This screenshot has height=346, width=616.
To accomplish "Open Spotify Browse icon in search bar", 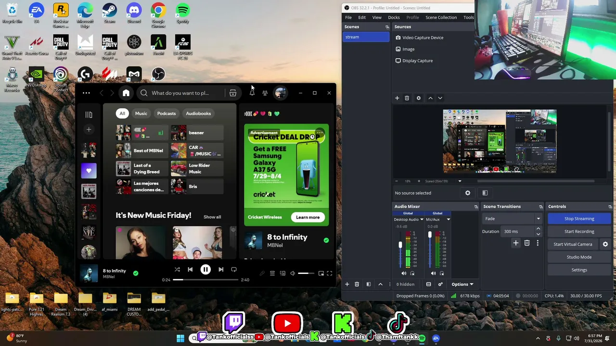I will [x=233, y=93].
